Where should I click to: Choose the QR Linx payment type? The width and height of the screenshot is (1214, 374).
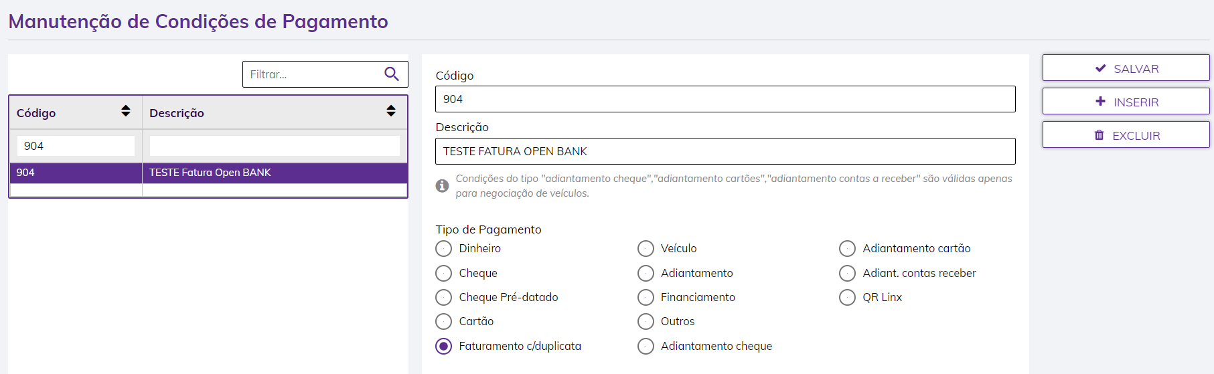[847, 297]
